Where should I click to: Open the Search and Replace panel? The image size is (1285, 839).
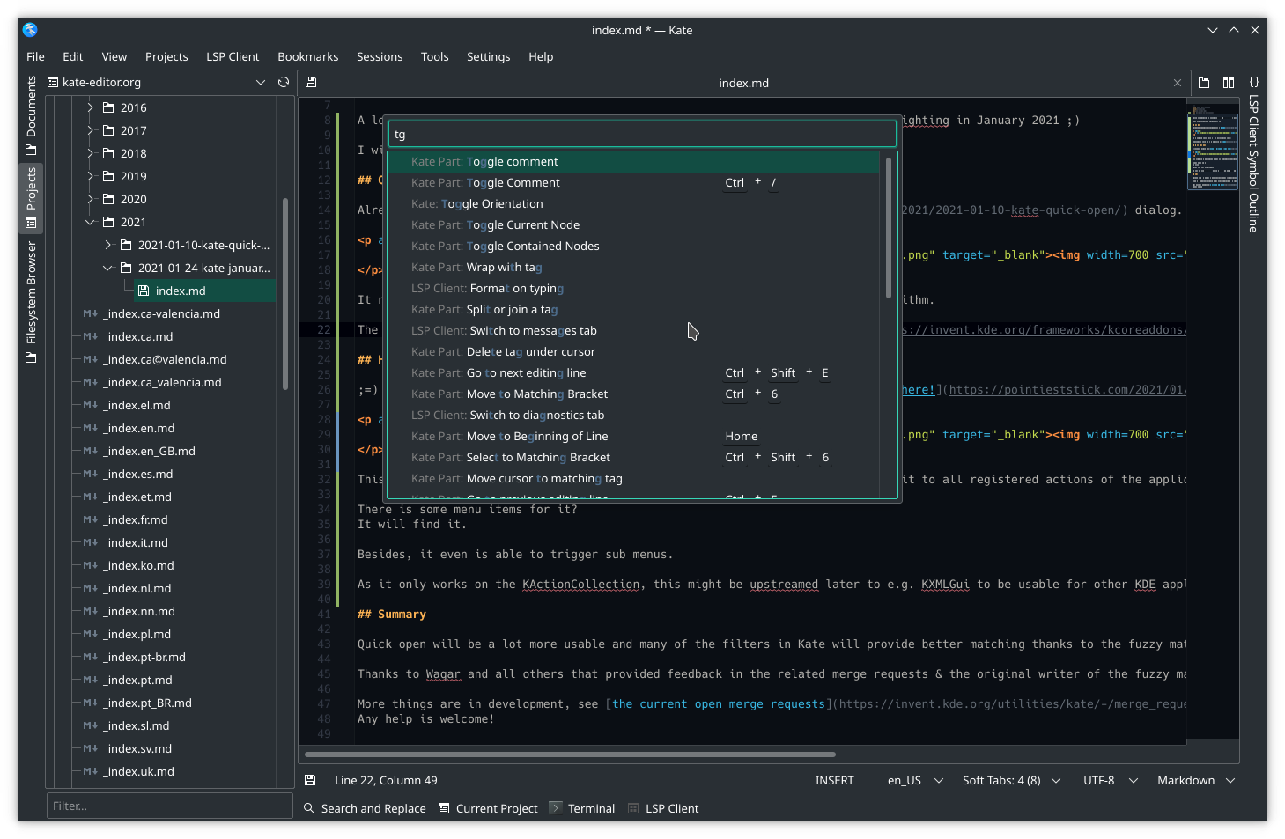[x=365, y=808]
